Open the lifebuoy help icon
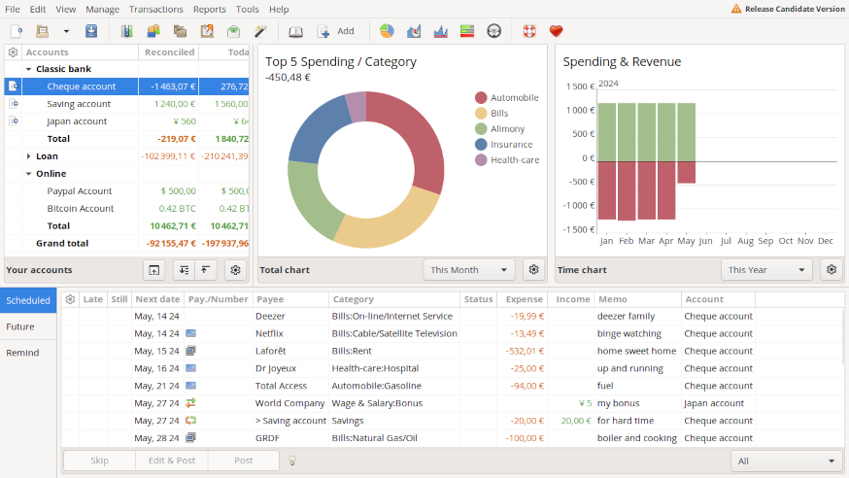849x478 pixels. (529, 31)
